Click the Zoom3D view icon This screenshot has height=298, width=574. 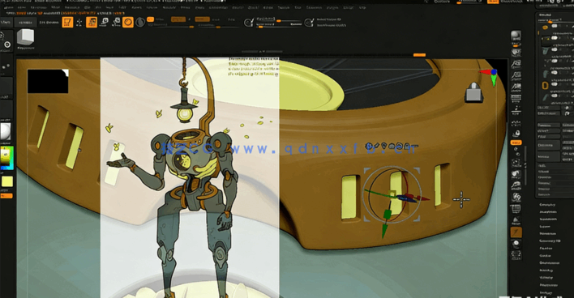point(516,185)
